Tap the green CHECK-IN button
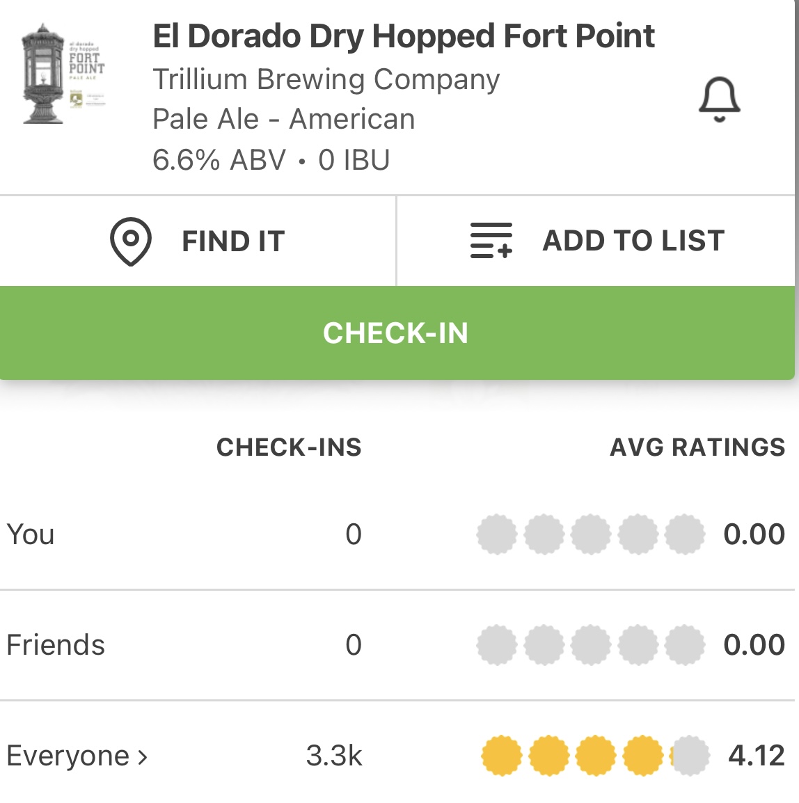The height and width of the screenshot is (803, 799). pyautogui.click(x=397, y=333)
